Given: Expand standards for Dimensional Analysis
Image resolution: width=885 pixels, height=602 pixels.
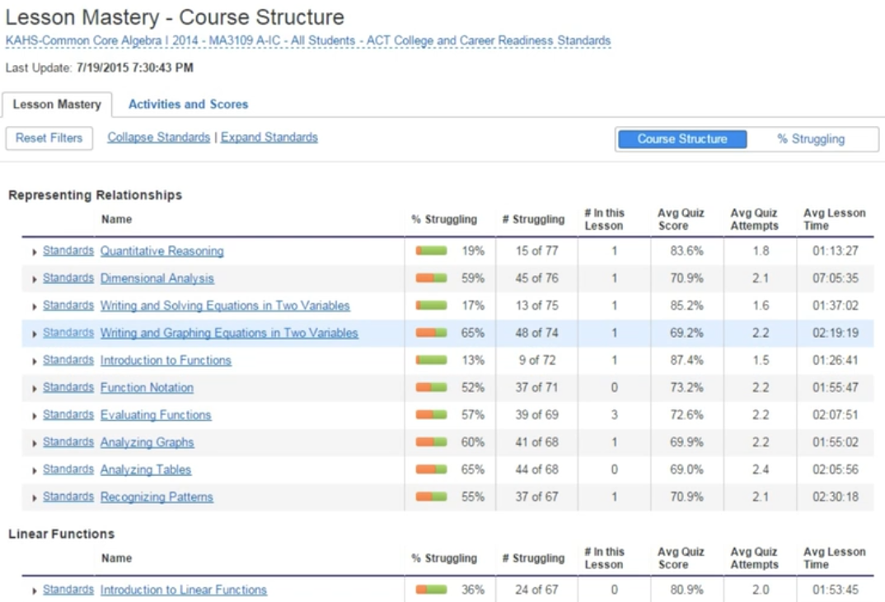Looking at the screenshot, I should click(67, 278).
